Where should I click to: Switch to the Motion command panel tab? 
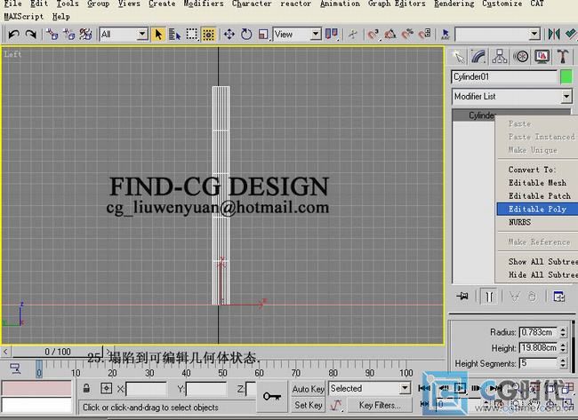pyautogui.click(x=520, y=57)
